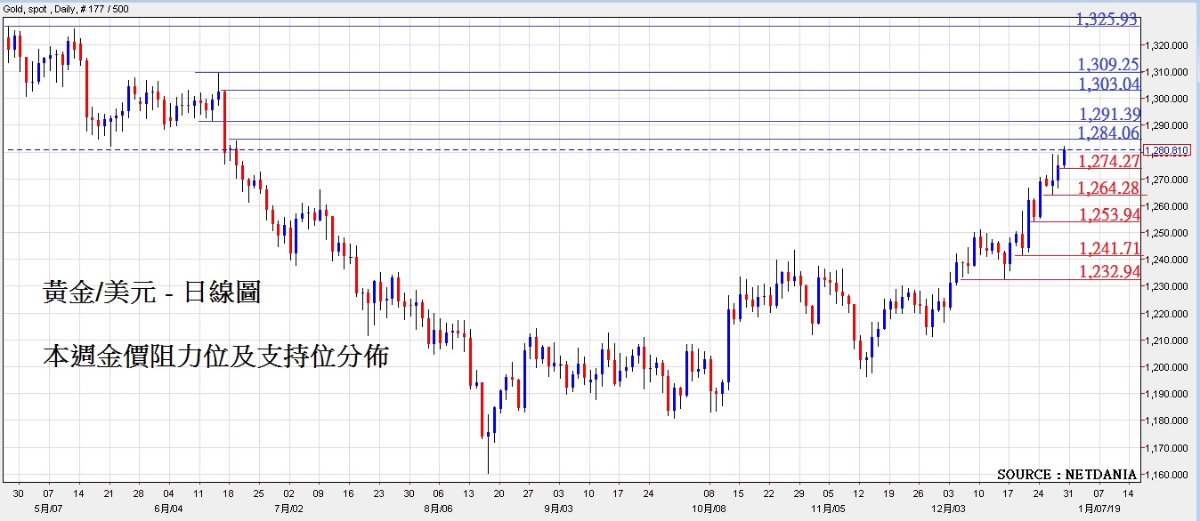Screen dimensions: 1200x521
Task: Select the 8月/06 date on time axis
Action: tap(438, 509)
